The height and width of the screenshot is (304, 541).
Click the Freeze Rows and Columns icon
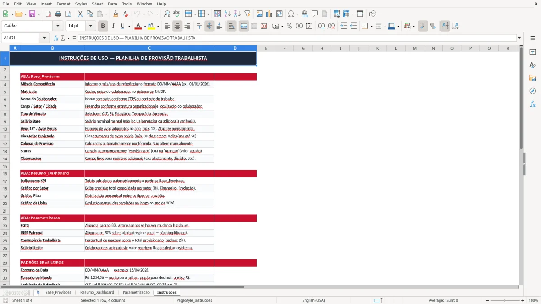pos(346,14)
